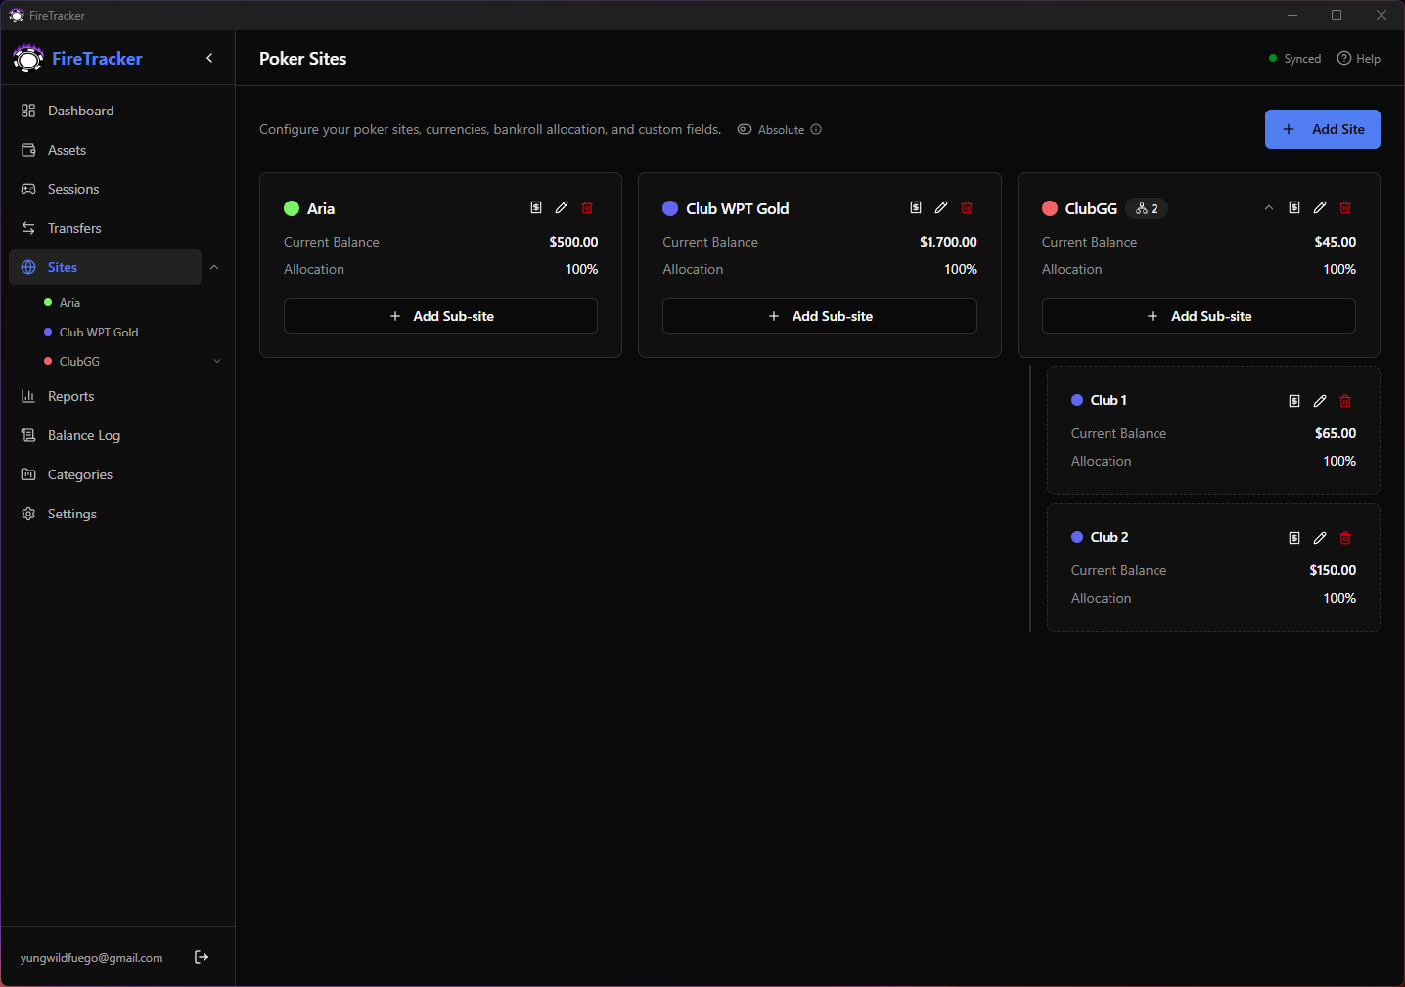Add a sub-site to Aria
The height and width of the screenshot is (987, 1405).
440,316
